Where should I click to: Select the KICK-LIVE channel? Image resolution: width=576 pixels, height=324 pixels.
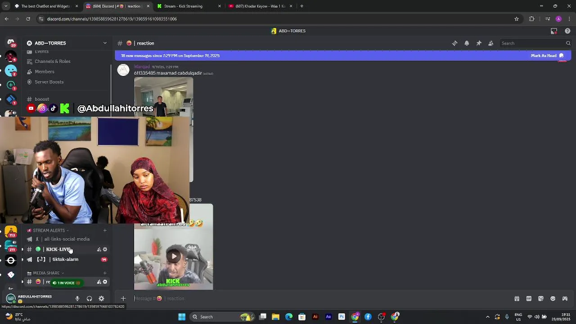coord(58,249)
